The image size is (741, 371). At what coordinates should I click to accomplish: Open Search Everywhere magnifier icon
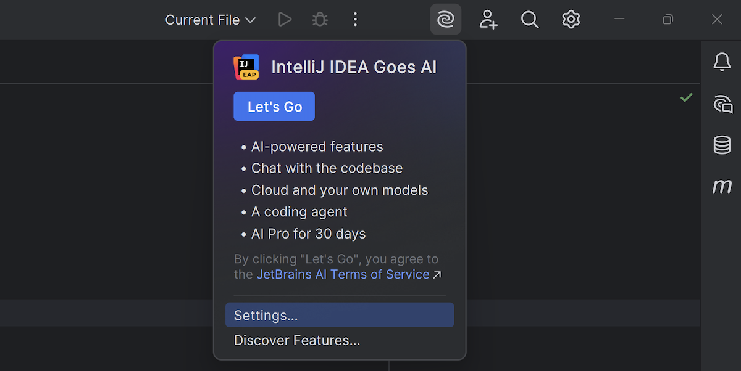(529, 20)
